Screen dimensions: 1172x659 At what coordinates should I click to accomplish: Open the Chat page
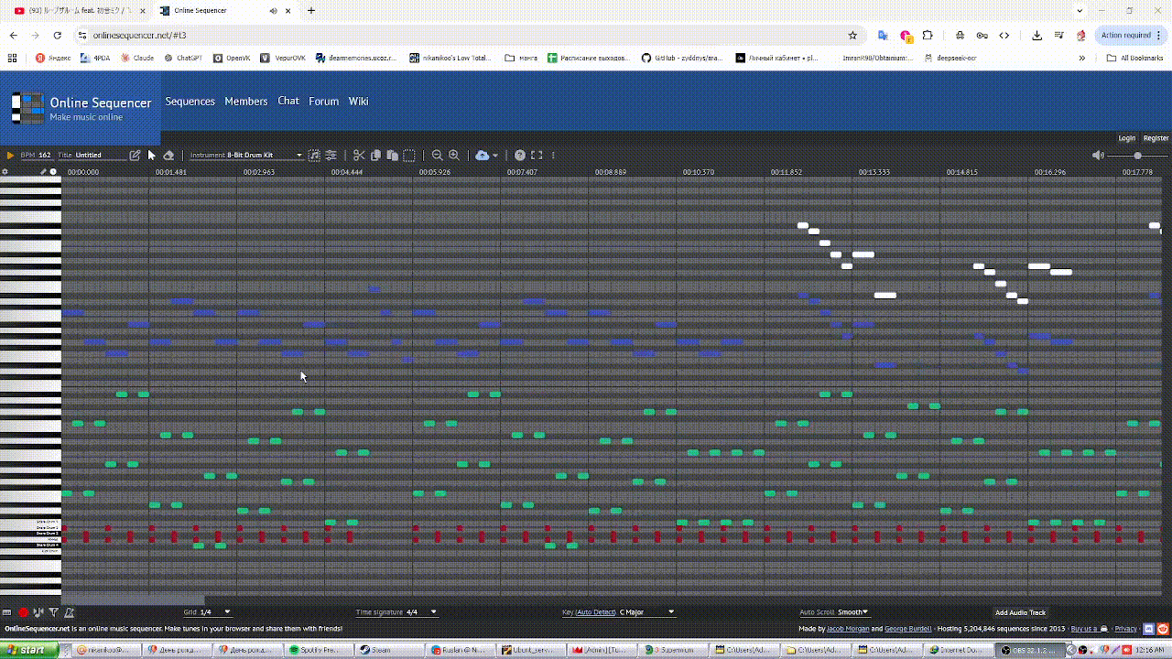(288, 102)
